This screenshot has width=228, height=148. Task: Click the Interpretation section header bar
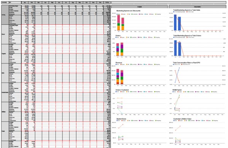pos(198,7)
